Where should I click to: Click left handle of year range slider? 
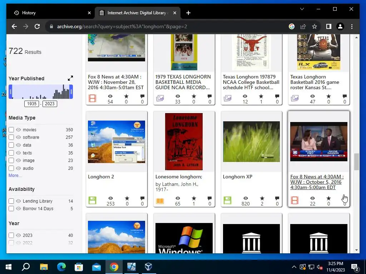(x=10, y=92)
